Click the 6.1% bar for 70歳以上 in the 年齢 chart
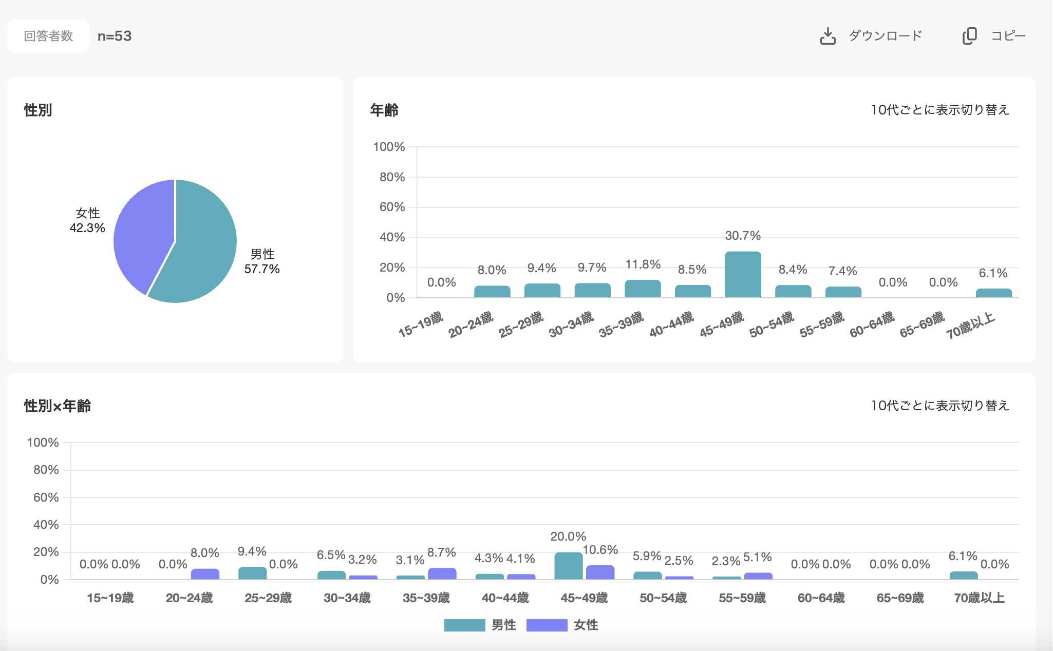The height and width of the screenshot is (651, 1053). click(x=993, y=293)
